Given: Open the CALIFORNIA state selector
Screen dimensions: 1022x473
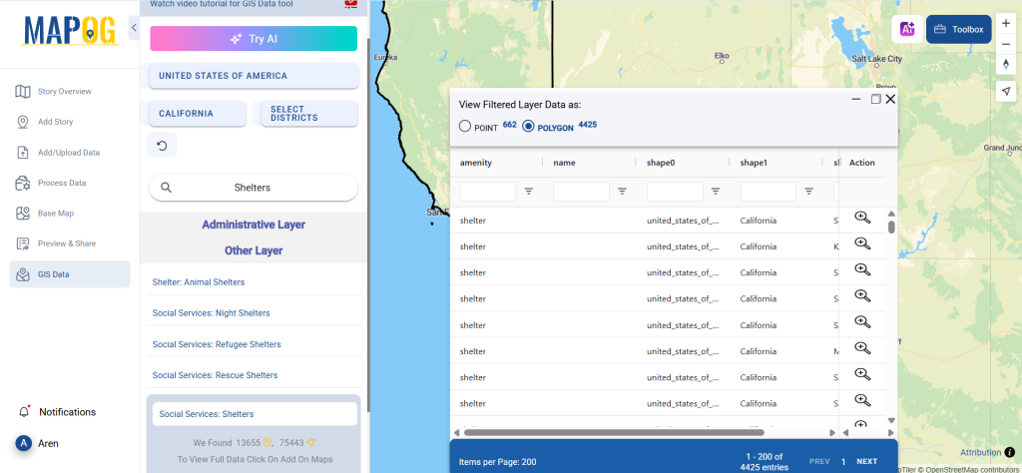Looking at the screenshot, I should pyautogui.click(x=198, y=114).
